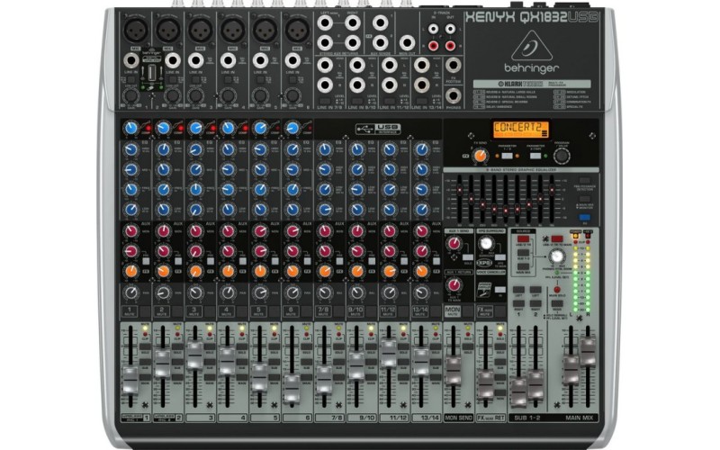Toggle AUX 1 SEND solo button
The height and width of the screenshot is (450, 720).
pos(467,257)
